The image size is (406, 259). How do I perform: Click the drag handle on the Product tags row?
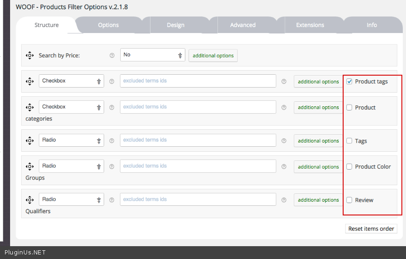coord(29,81)
